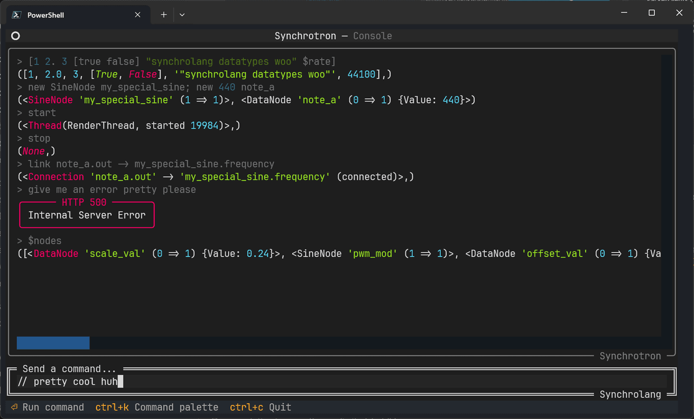This screenshot has height=419, width=694.
Task: Open a new terminal tab with plus
Action: pos(164,15)
